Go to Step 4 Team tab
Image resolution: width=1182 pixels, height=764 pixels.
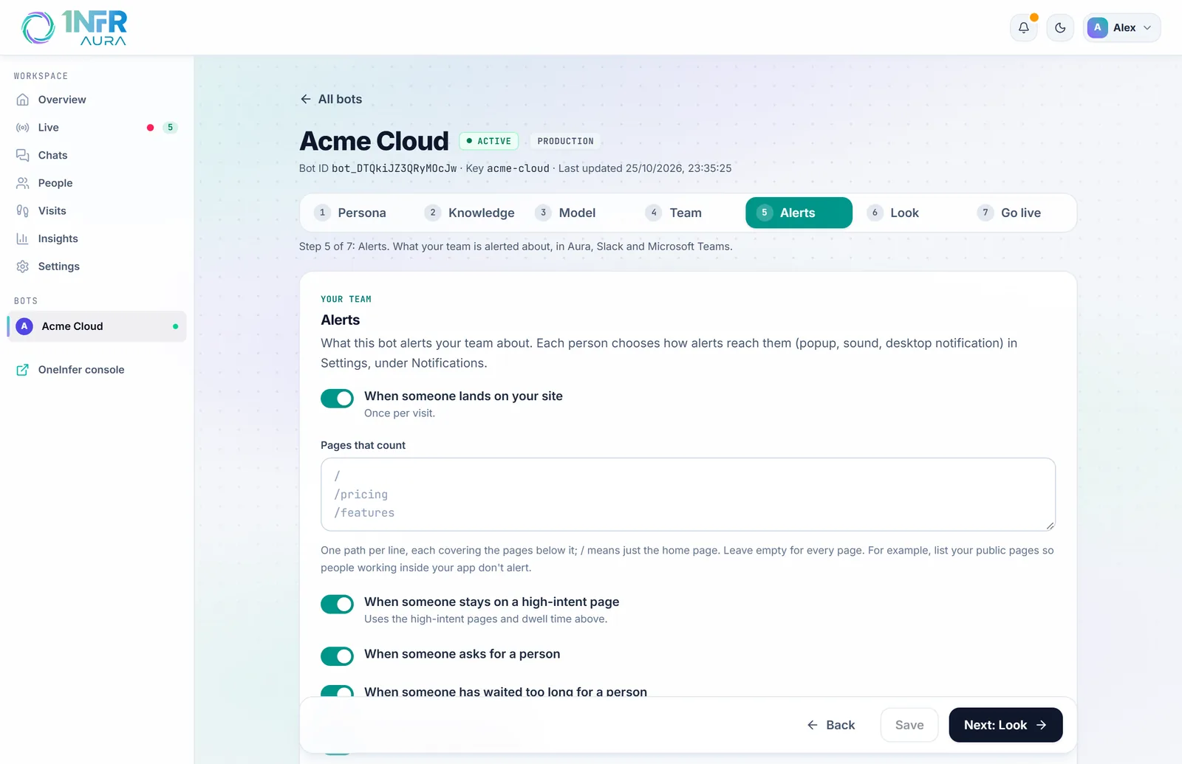pyautogui.click(x=689, y=213)
